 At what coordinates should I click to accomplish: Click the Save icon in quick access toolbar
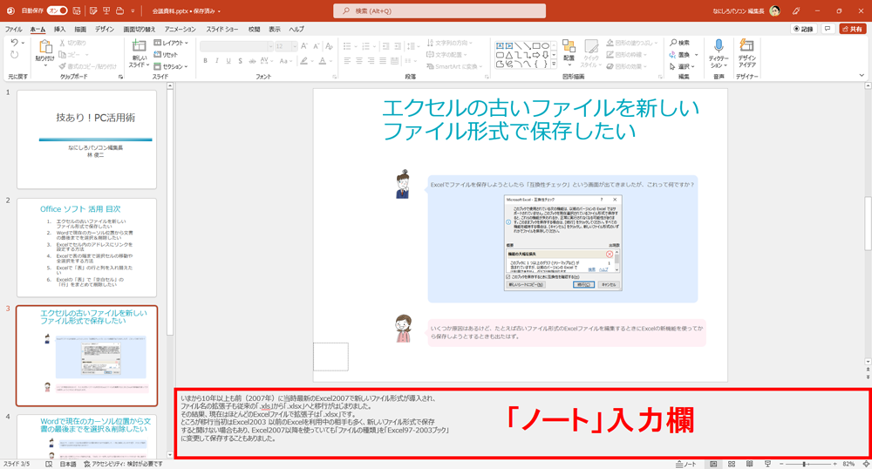click(77, 10)
